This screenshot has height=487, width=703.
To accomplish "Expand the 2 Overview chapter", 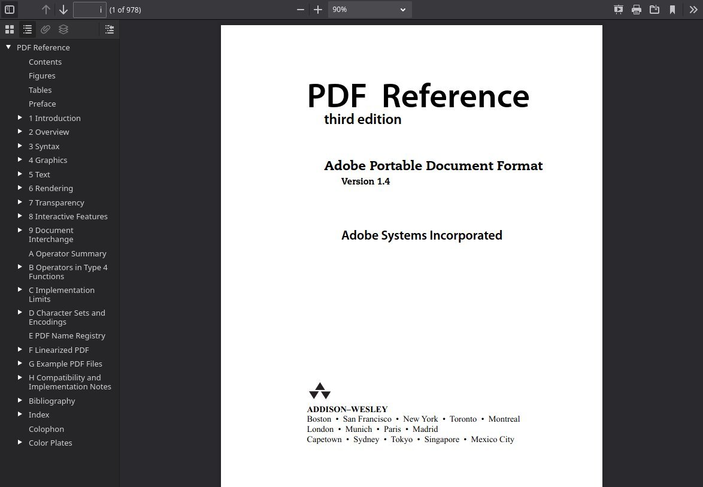I will coord(20,131).
